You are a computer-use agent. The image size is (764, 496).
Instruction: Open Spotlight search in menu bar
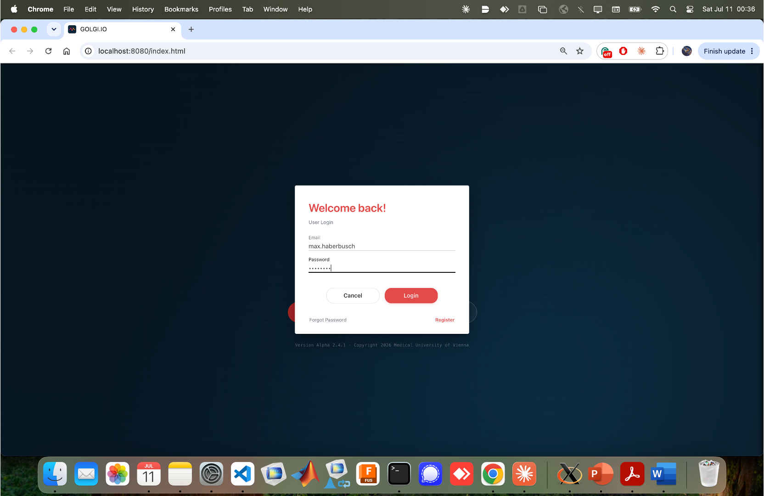(673, 9)
